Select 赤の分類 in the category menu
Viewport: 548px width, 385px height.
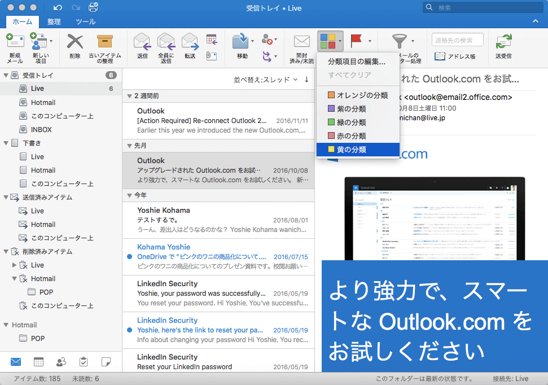pyautogui.click(x=358, y=136)
